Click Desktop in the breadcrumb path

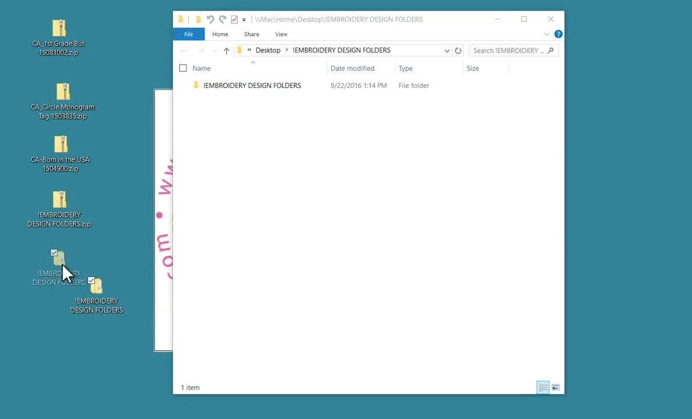point(268,50)
